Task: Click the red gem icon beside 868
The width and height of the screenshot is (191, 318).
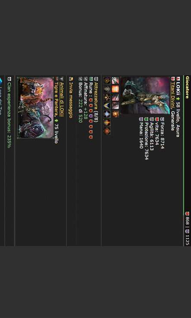Action: [x=187, y=214]
